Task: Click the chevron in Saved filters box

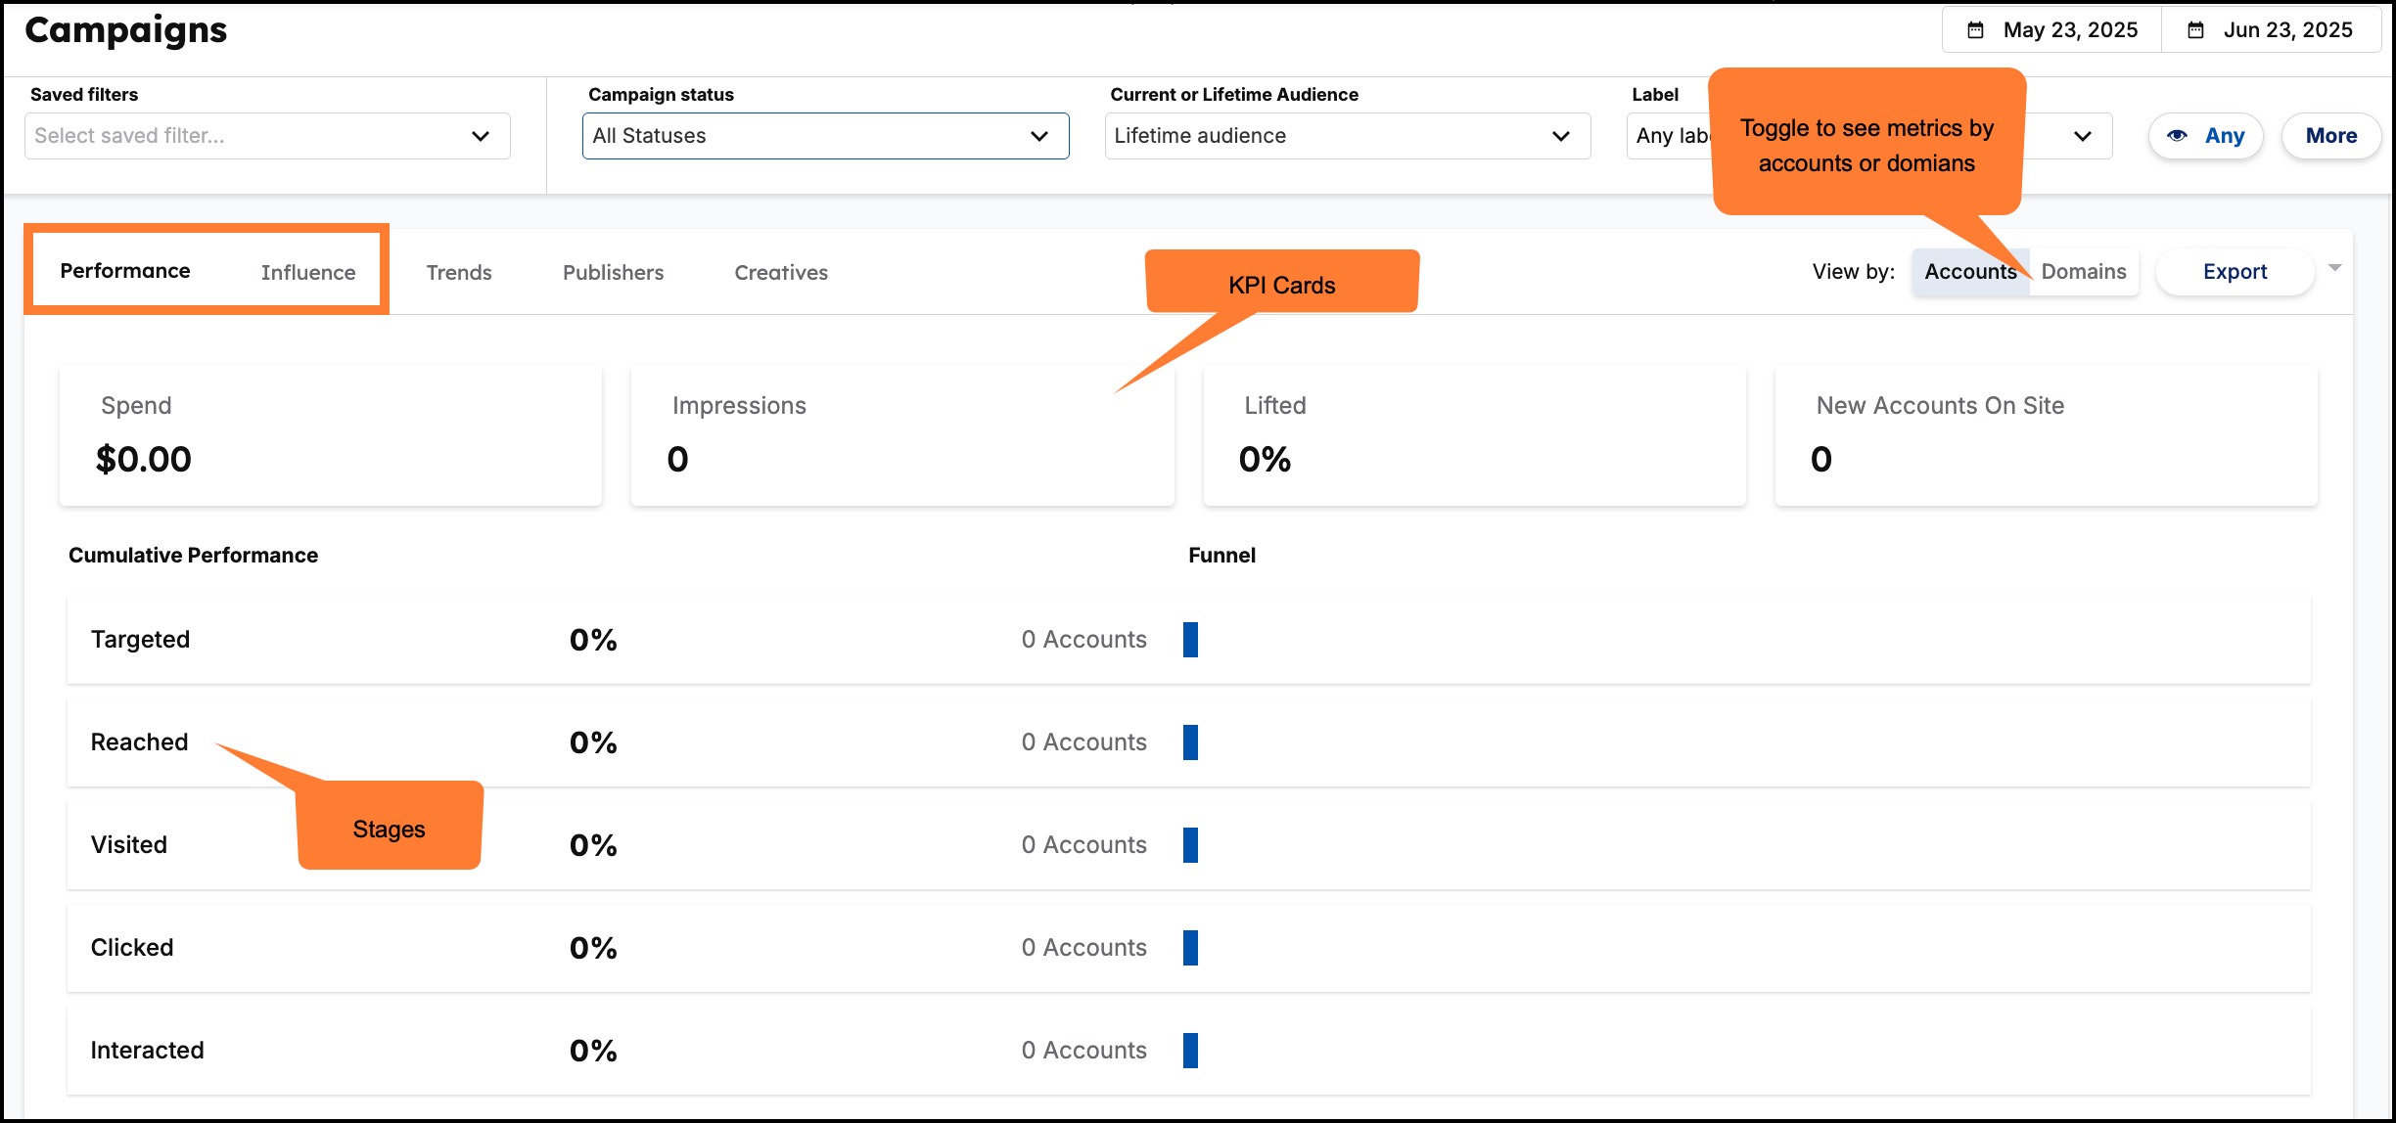Action: (480, 136)
